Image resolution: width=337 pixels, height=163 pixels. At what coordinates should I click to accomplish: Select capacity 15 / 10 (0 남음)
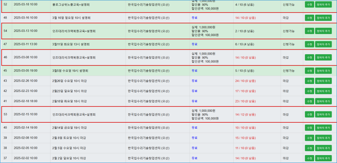click(x=246, y=138)
